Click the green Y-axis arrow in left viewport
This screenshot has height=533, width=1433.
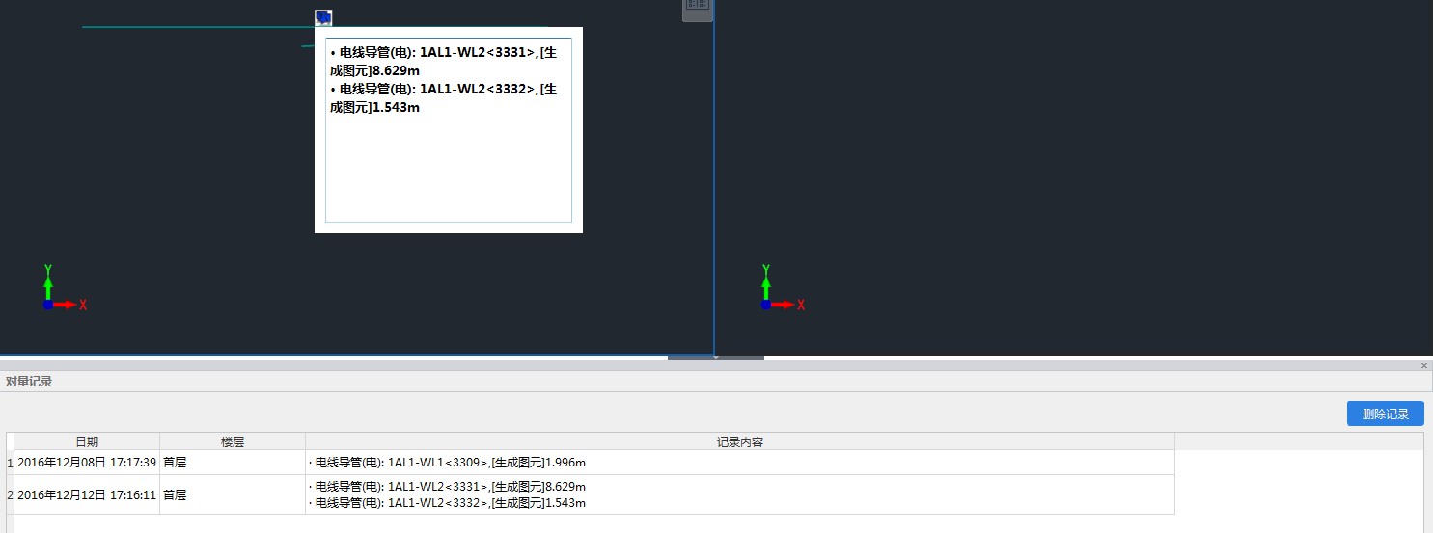tap(48, 283)
